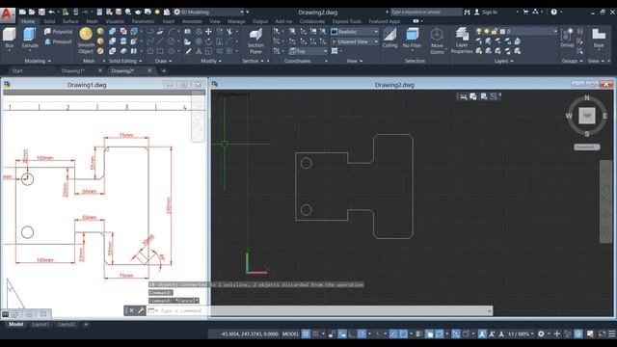Switch to the Start file tab

point(17,71)
